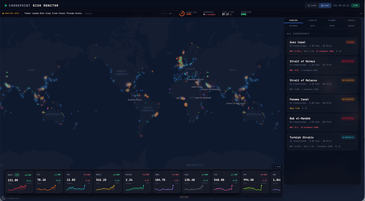Open the Iraqi crude tanker headline
The height and width of the screenshot is (201, 365).
pos(53,14)
